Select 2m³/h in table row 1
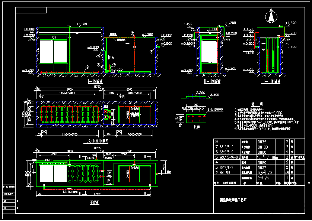The width and height of the screenshot is (312, 221). (x=263, y=178)
